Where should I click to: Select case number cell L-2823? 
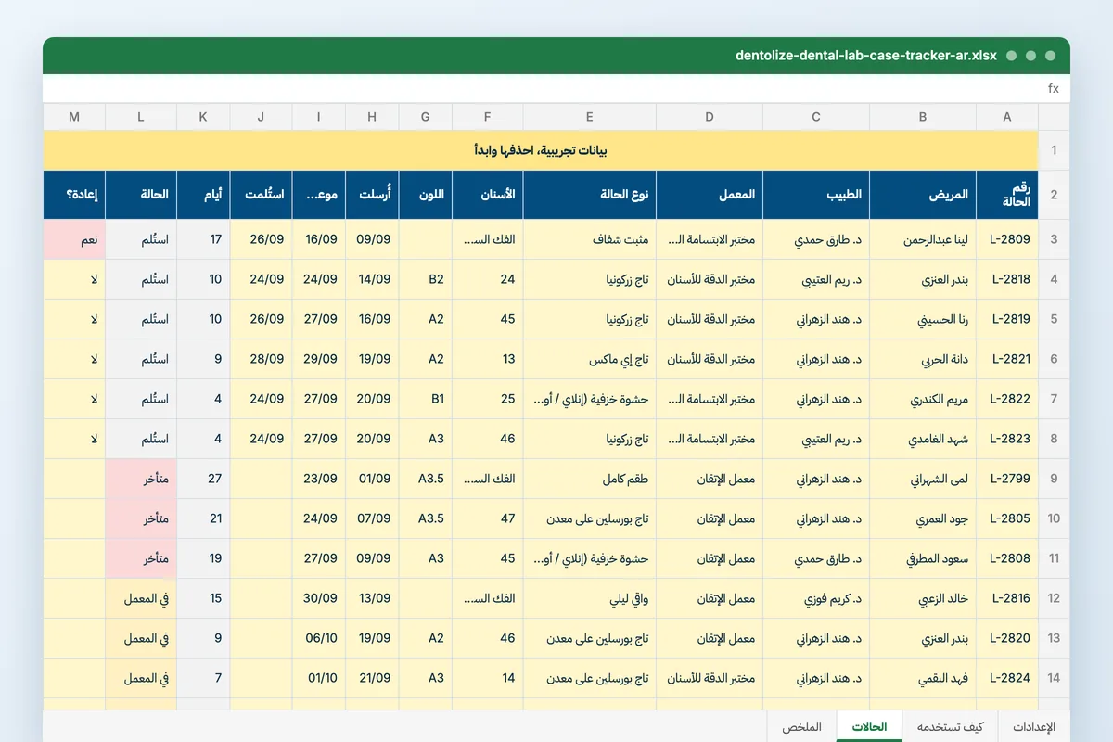(x=1007, y=439)
